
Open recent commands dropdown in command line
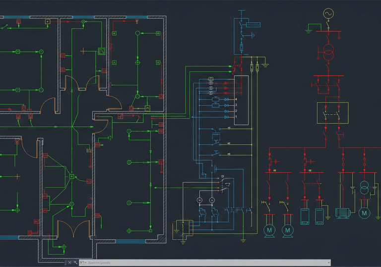click(82, 263)
